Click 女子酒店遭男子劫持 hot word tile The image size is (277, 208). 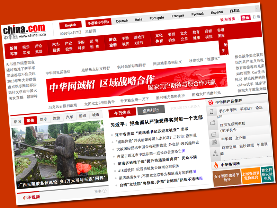tap(227, 177)
